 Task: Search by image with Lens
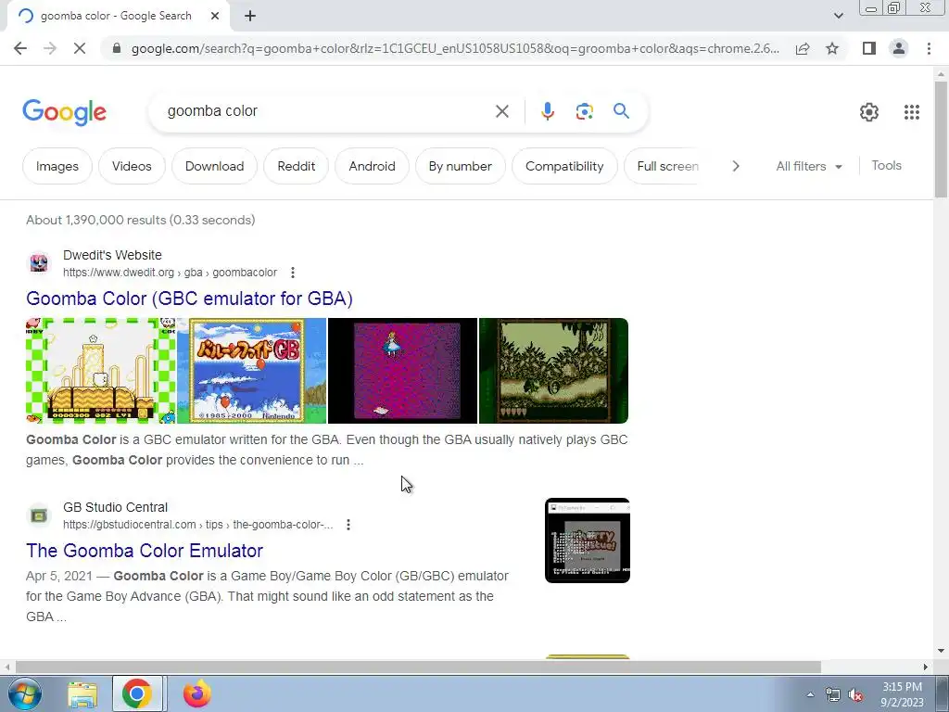[584, 111]
